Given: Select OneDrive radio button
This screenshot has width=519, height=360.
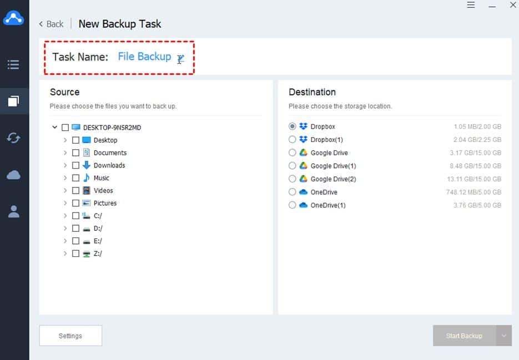Looking at the screenshot, I should pyautogui.click(x=293, y=192).
